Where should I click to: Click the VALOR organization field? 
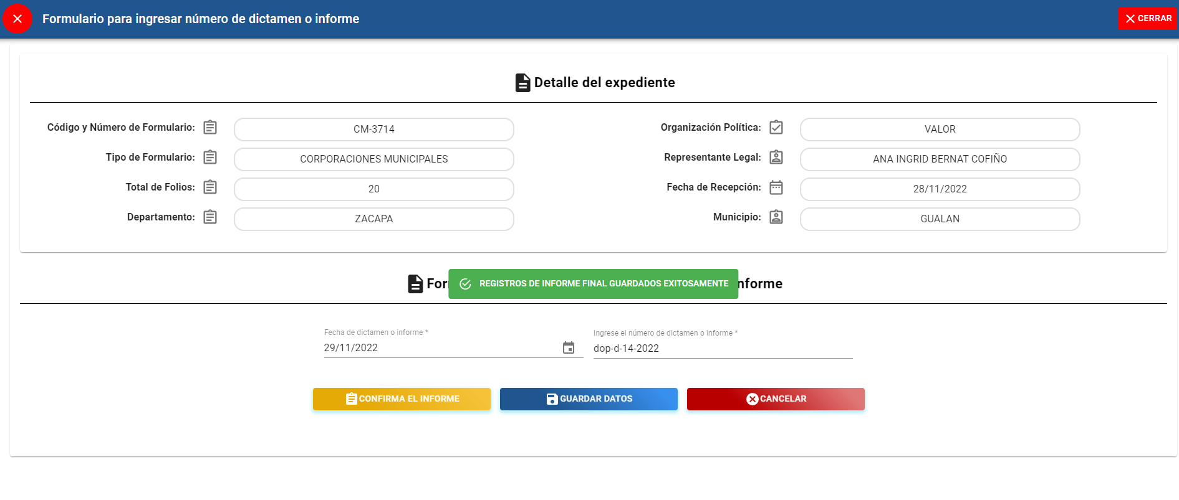pos(940,130)
